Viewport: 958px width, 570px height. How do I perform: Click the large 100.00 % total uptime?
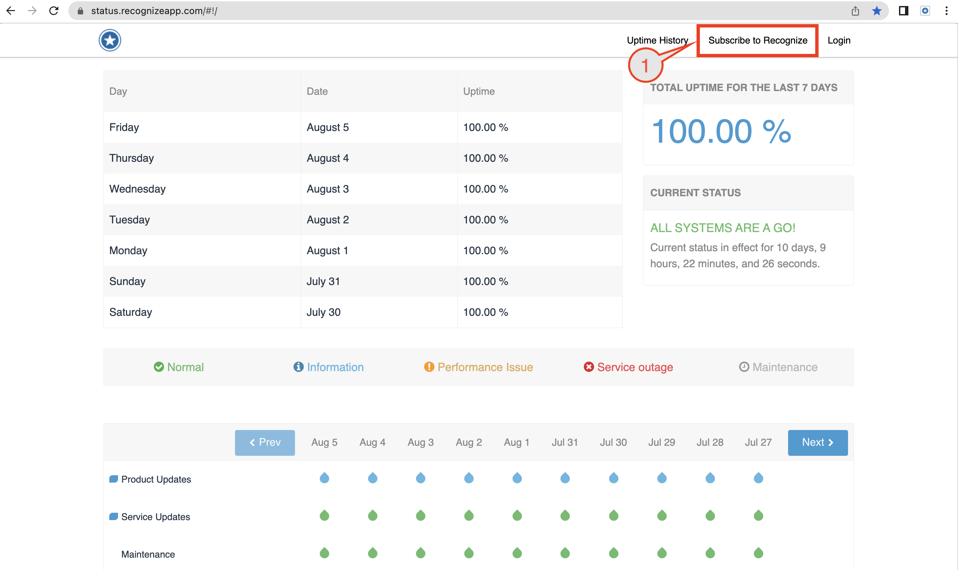[721, 131]
